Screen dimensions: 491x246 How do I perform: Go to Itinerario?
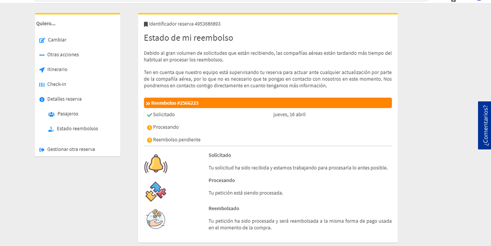click(x=57, y=69)
